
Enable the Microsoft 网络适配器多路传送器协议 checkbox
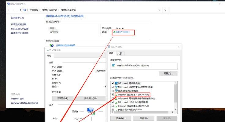[112, 99]
